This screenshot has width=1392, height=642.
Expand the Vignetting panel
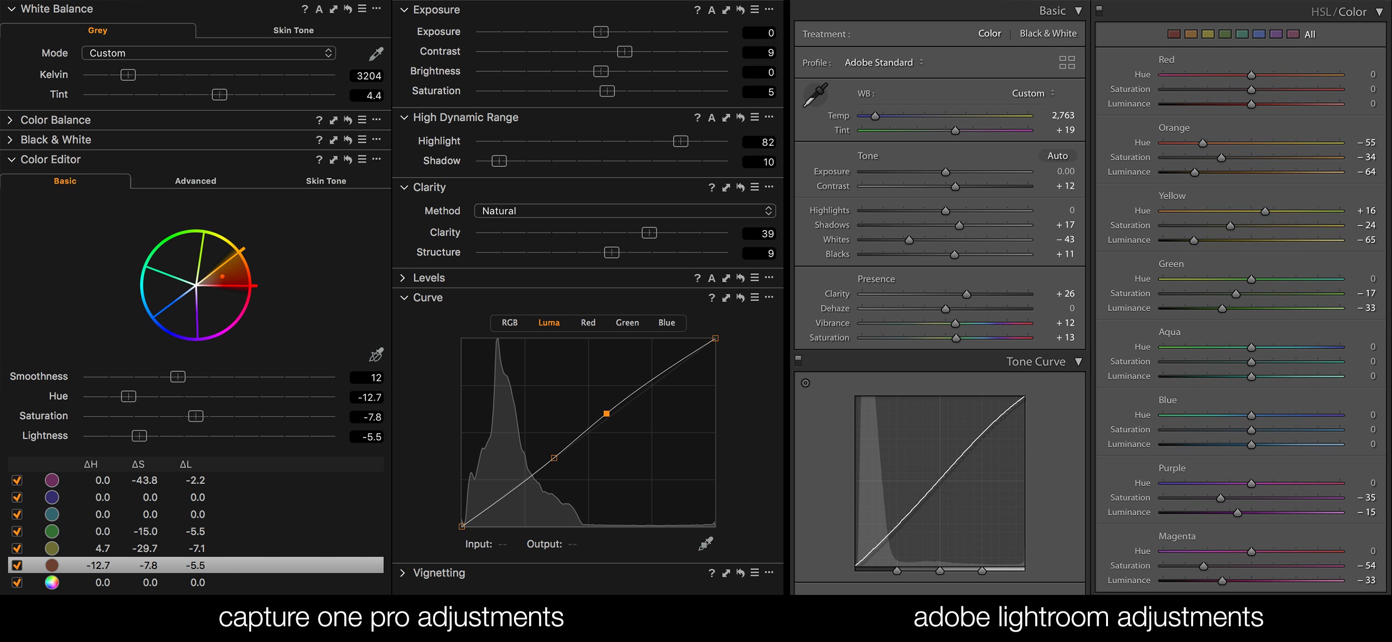(403, 573)
